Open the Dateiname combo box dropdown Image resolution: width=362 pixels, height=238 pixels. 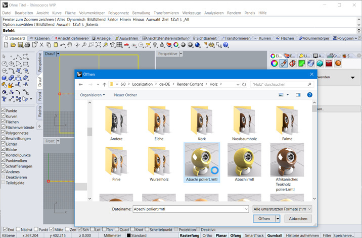point(246,209)
